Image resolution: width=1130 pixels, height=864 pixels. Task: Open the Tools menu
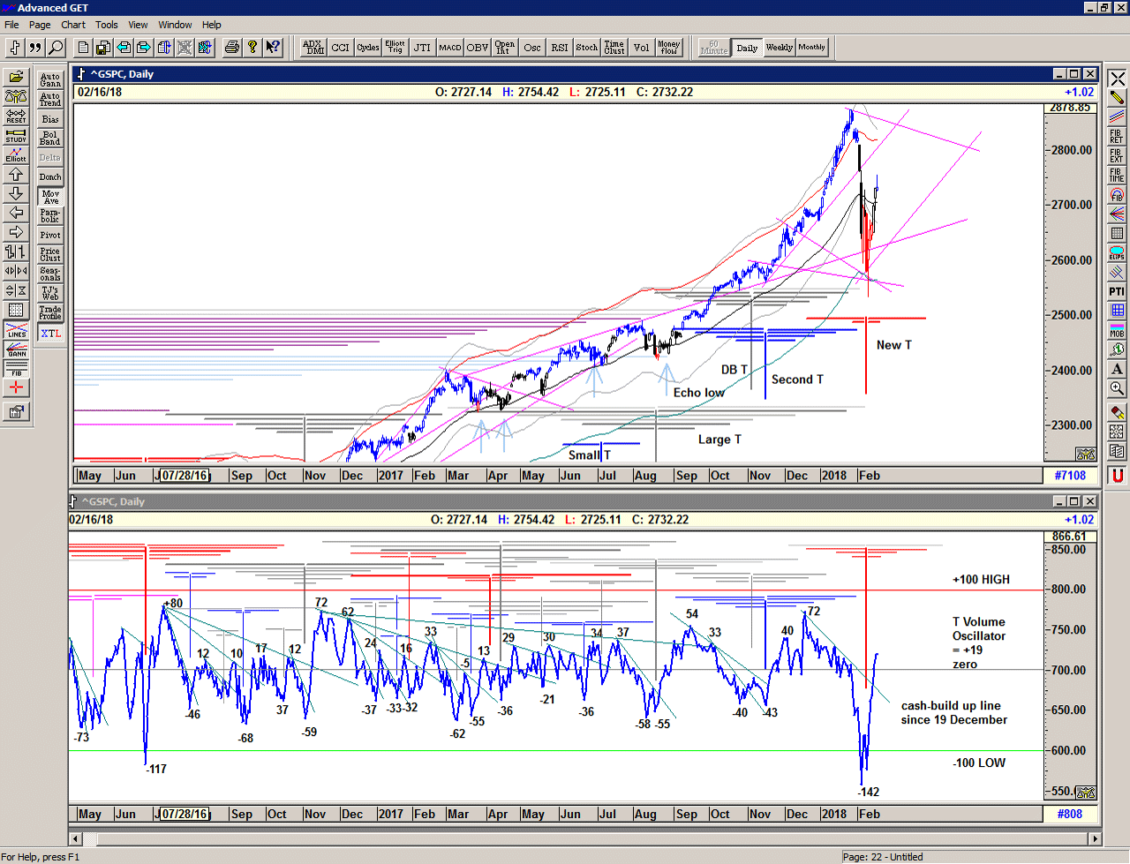(107, 25)
